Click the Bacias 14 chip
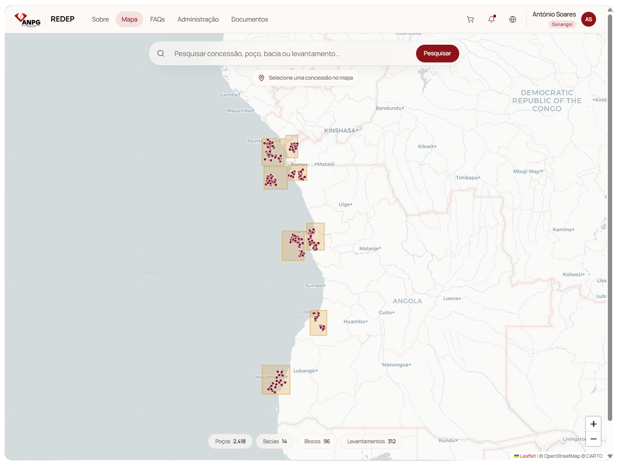The image size is (620, 466). (x=275, y=441)
